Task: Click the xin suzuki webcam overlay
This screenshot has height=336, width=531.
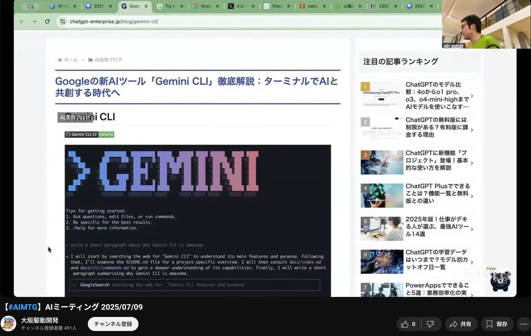Action: pyautogui.click(x=486, y=24)
